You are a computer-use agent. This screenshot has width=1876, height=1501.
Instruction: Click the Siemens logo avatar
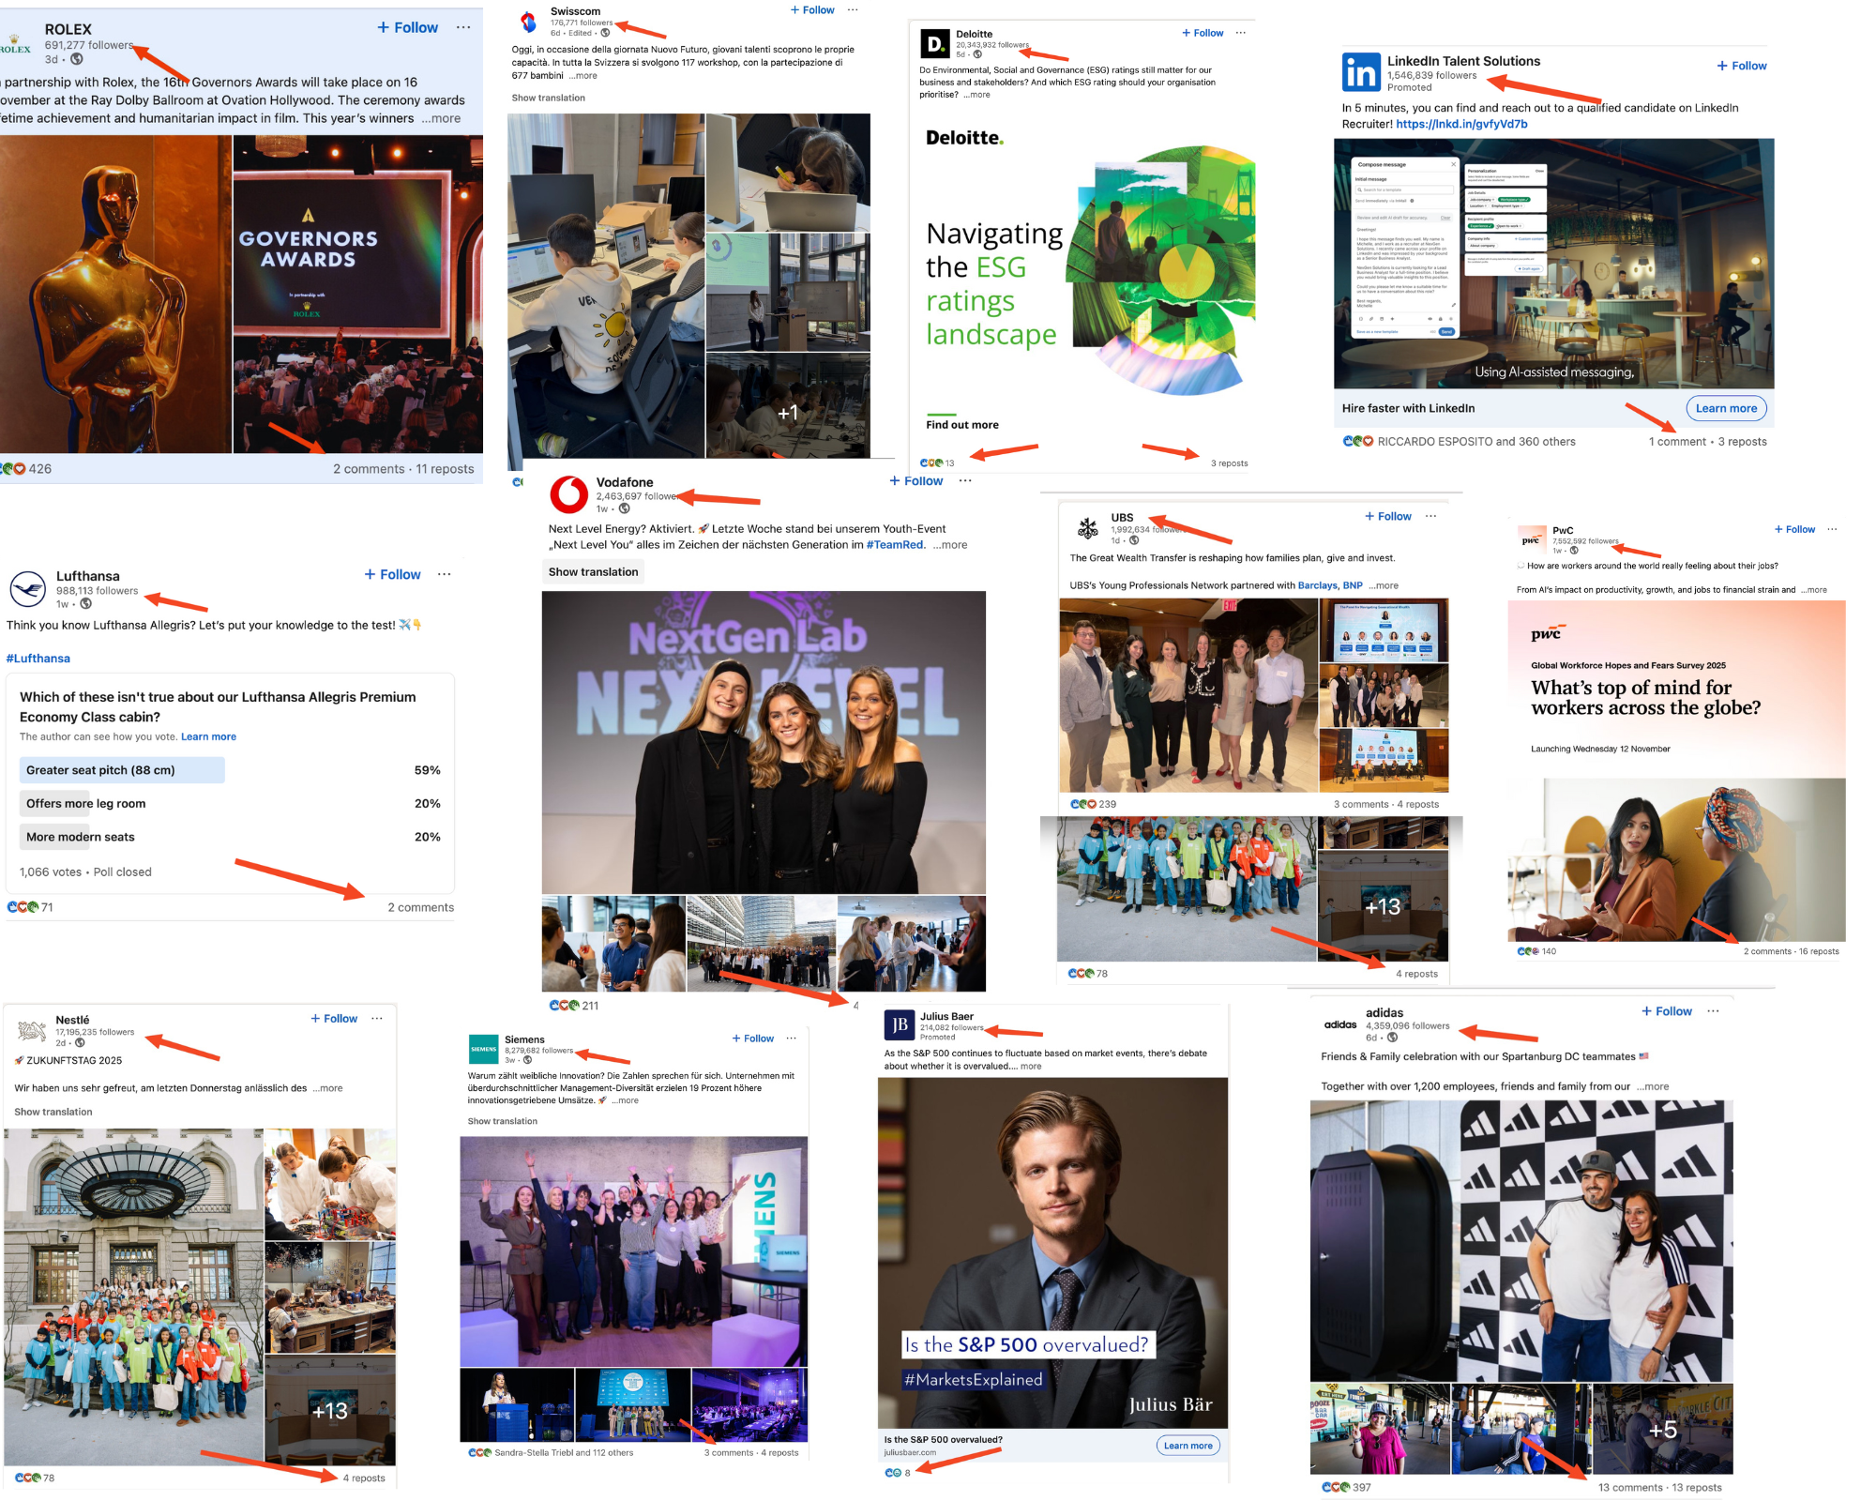(x=483, y=1049)
